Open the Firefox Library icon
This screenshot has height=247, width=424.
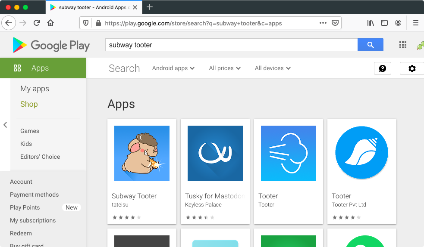coord(371,23)
